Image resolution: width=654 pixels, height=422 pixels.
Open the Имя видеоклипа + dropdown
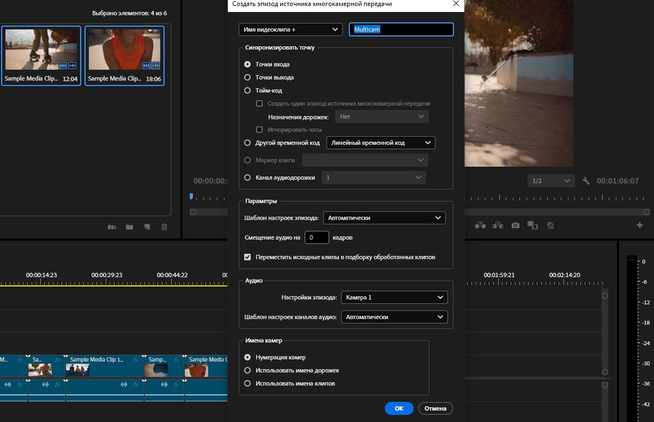click(x=290, y=29)
